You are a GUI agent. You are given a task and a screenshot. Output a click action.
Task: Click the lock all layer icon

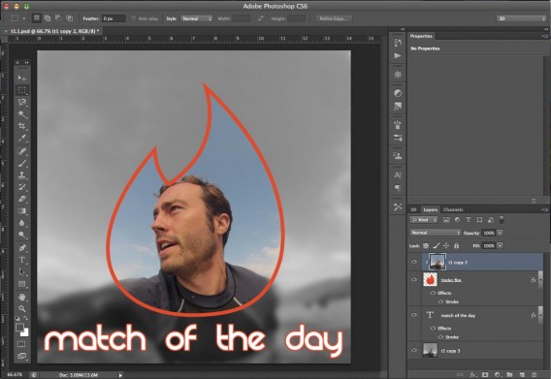click(x=456, y=245)
